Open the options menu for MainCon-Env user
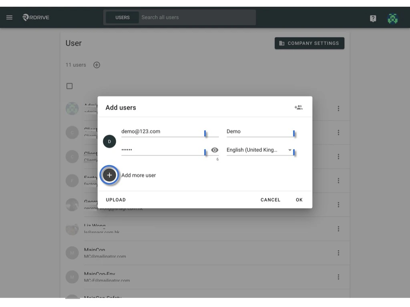410x307 pixels. [x=338, y=277]
